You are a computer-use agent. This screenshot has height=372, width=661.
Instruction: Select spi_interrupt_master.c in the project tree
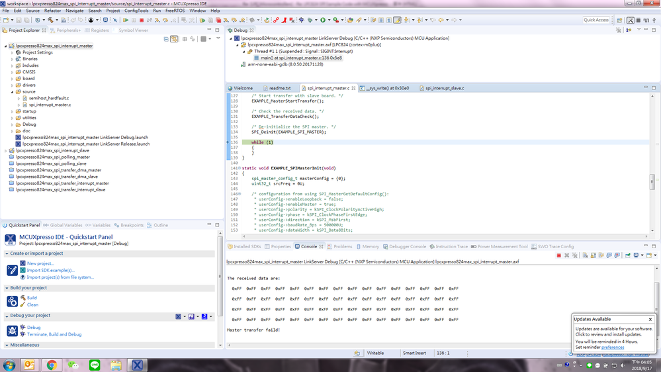(x=49, y=105)
